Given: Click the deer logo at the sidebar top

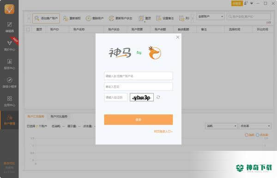Looking at the screenshot, I should (x=9, y=9).
